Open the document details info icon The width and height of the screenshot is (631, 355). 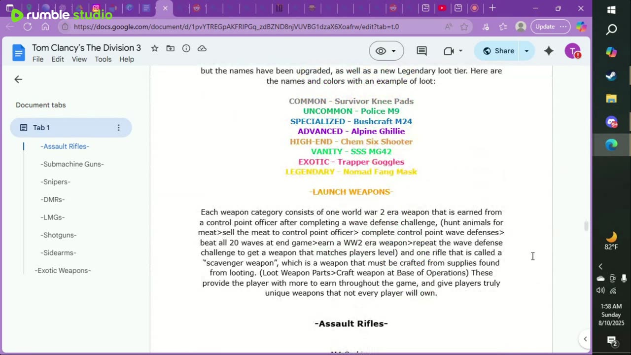click(x=186, y=48)
